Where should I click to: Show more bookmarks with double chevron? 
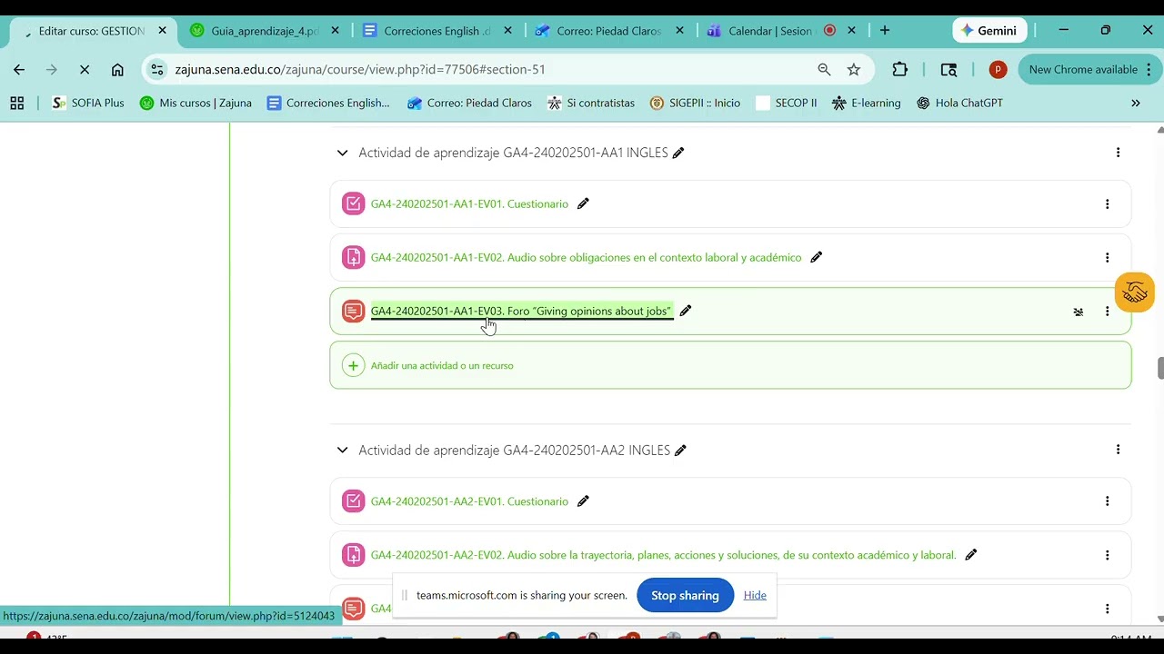coord(1135,103)
